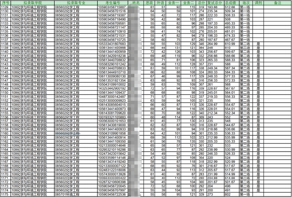Click total score cell 467.67
Image resolution: width=292 pixels, height=197 pixels.
pos(232,40)
